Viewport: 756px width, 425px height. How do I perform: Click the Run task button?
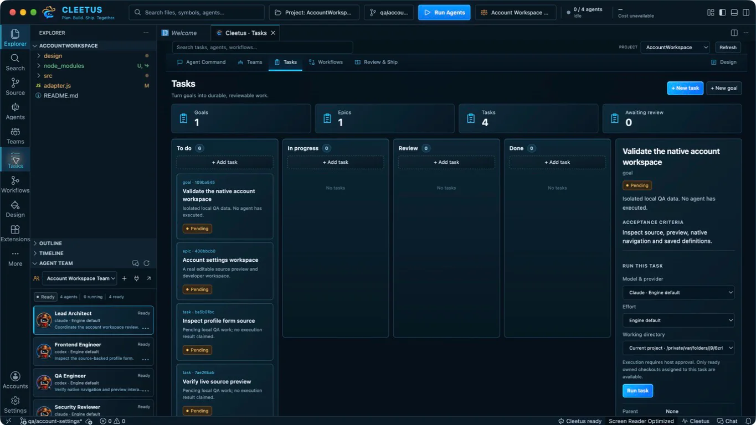point(637,391)
